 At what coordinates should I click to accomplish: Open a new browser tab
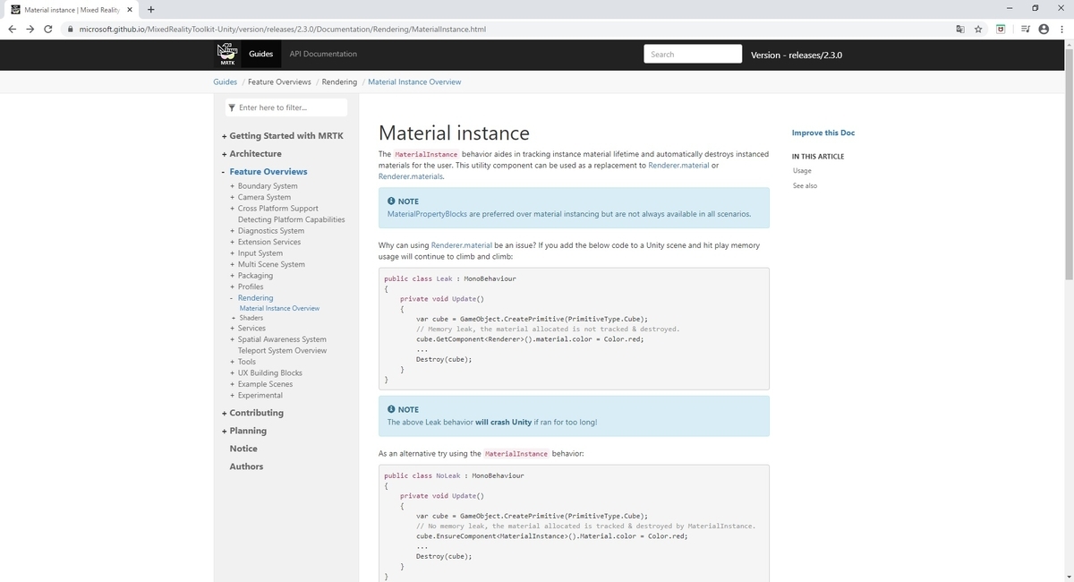pyautogui.click(x=151, y=10)
